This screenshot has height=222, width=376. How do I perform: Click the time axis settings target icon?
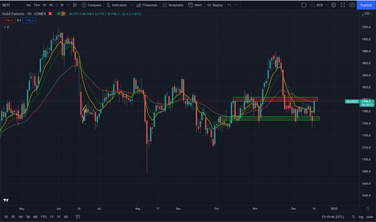tap(368, 209)
